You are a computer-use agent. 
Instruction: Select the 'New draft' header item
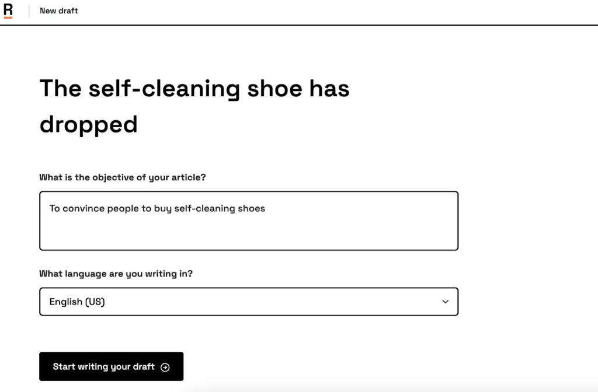click(58, 10)
